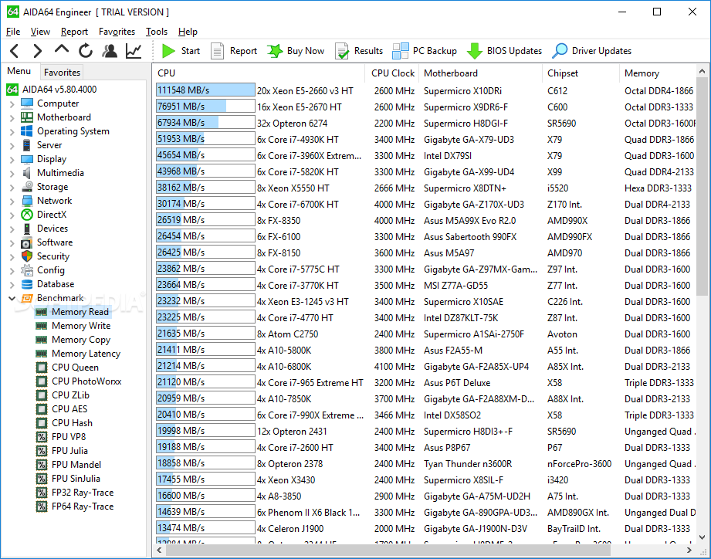
Task: Expand the Multimedia tree node
Action: [x=12, y=174]
